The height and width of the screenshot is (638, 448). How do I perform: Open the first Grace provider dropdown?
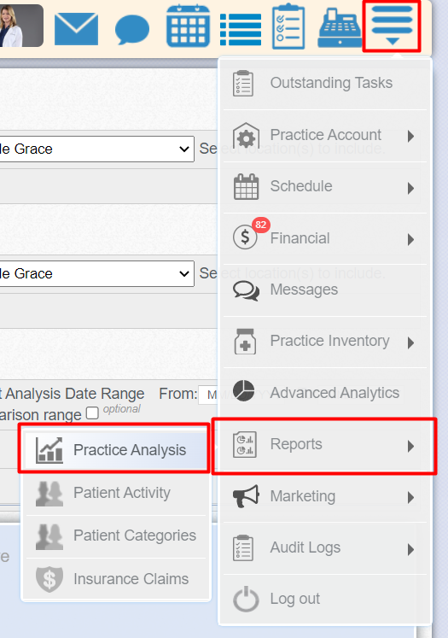[x=96, y=149]
